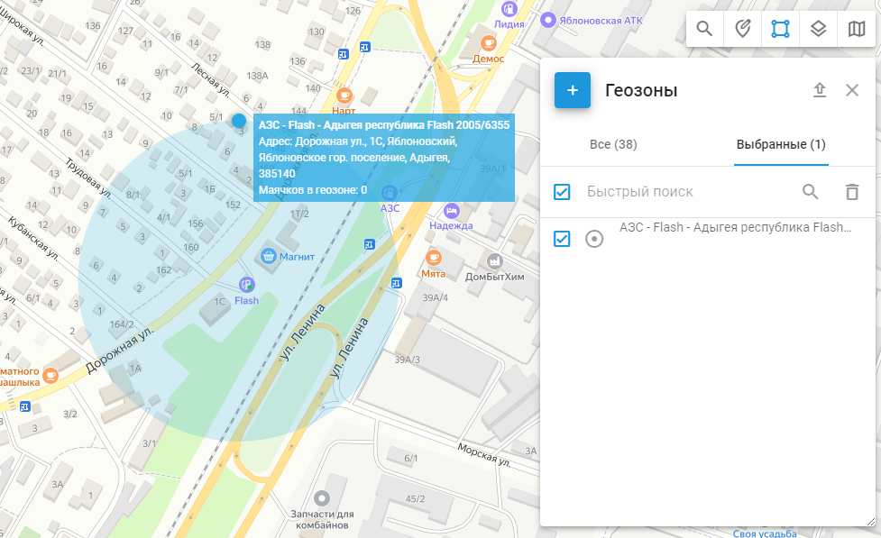Viewport: 881px width, 538px height.
Task: Click the ДомБытХим label
Action: point(494,277)
